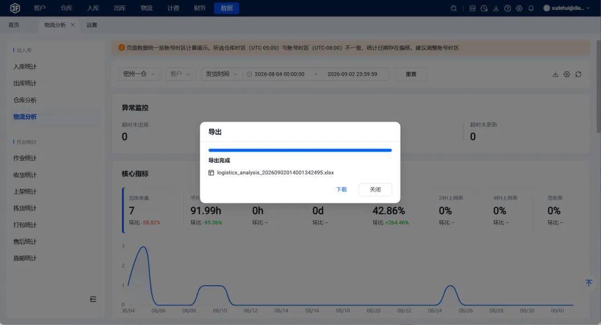
Task: Select the 数据 top menu
Action: [x=226, y=8]
